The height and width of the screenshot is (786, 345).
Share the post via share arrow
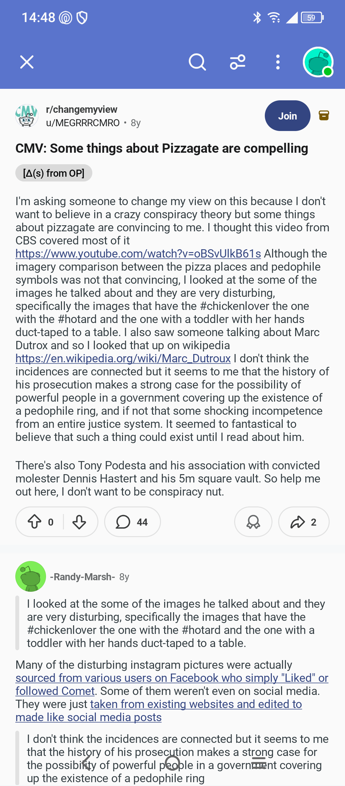pos(303,522)
